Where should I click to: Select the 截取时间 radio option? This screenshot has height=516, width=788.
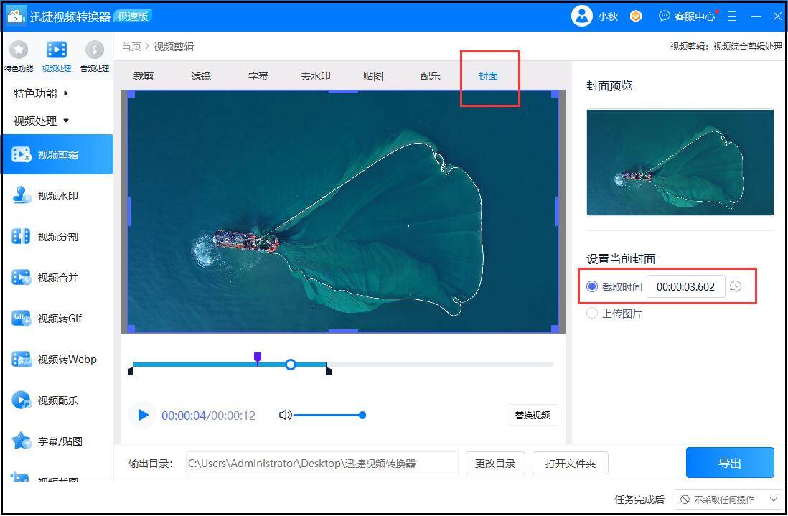[x=592, y=286]
